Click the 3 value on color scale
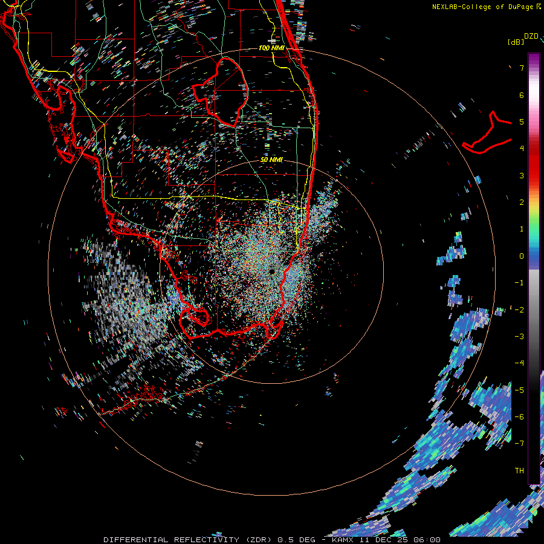The image size is (544, 544). pyautogui.click(x=522, y=175)
